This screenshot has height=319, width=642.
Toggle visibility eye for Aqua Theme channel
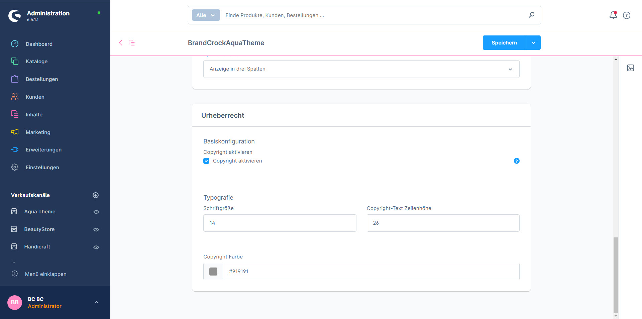pyautogui.click(x=96, y=212)
